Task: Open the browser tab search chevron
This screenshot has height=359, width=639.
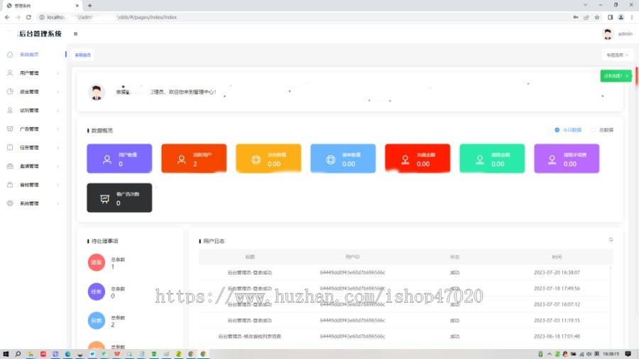Action: pos(585,5)
